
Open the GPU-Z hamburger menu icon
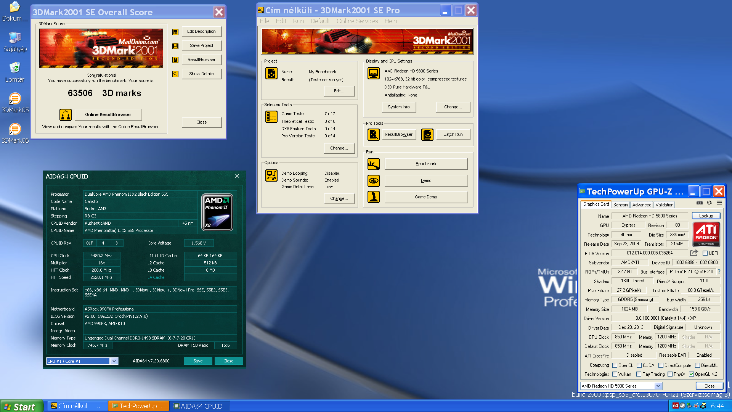click(719, 203)
